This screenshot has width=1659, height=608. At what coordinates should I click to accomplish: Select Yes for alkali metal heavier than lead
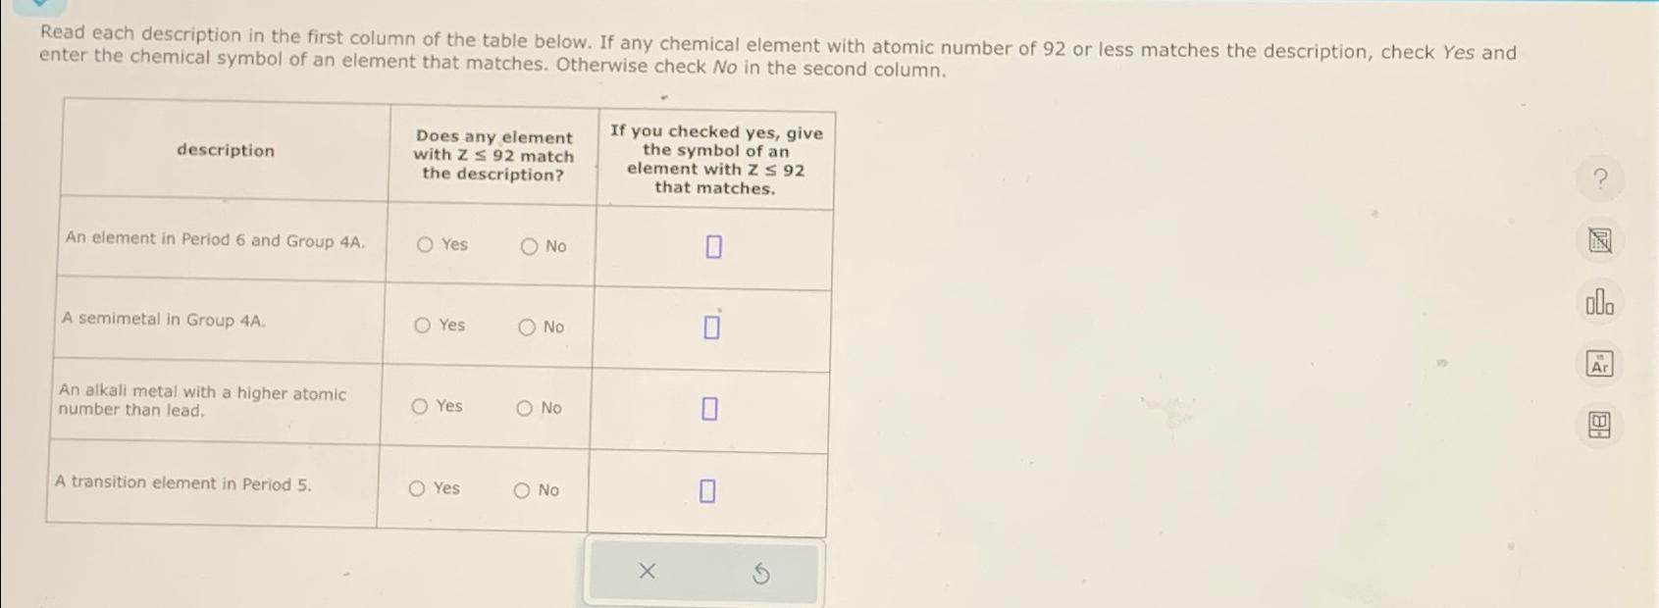point(418,408)
